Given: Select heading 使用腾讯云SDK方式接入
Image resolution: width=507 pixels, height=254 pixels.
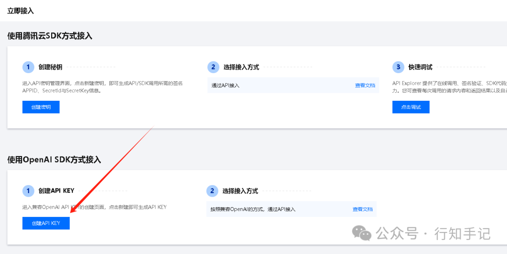Looking at the screenshot, I should [x=50, y=36].
